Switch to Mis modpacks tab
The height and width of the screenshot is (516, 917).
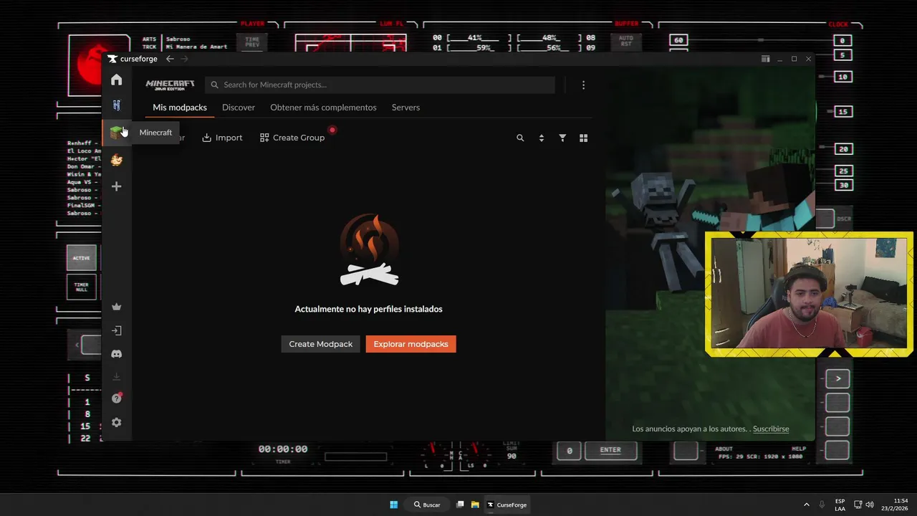pos(180,107)
